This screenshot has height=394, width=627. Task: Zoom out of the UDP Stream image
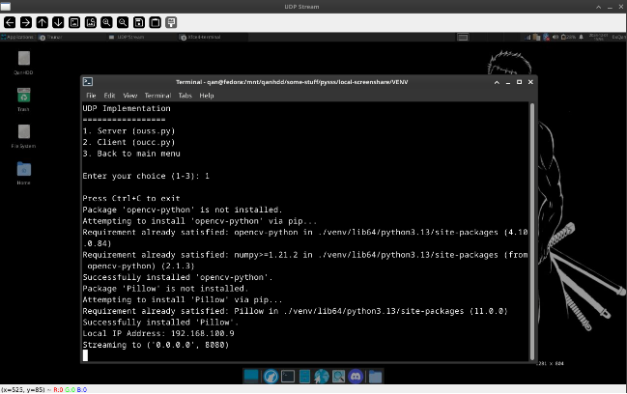click(x=123, y=22)
